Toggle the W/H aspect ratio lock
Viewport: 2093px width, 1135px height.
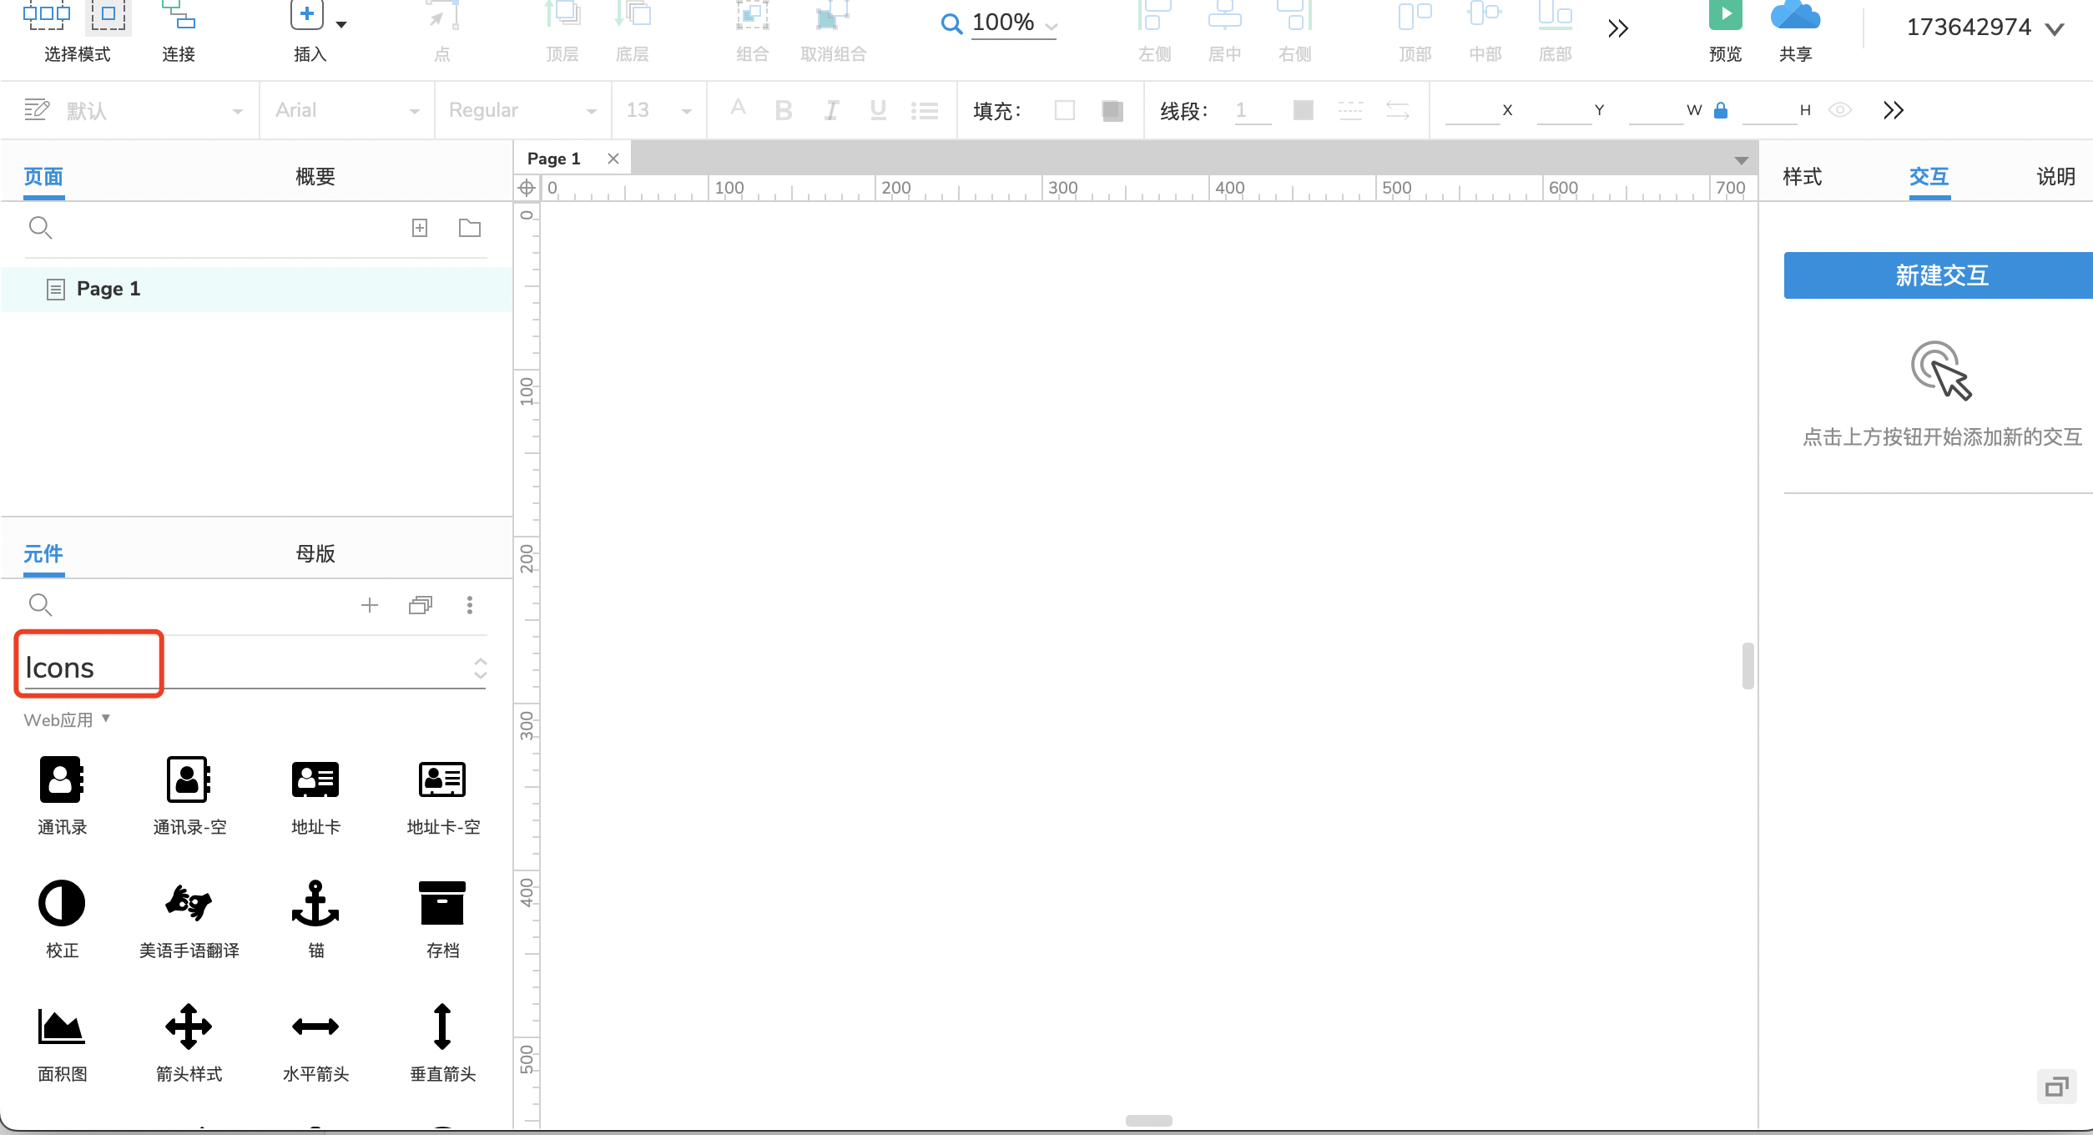click(1721, 109)
